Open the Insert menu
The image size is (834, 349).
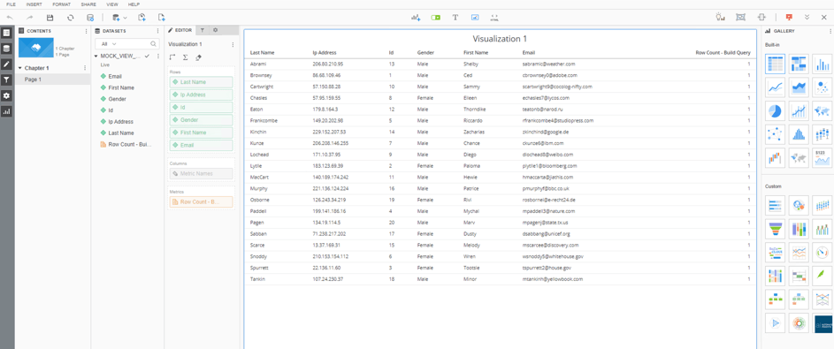click(x=34, y=4)
